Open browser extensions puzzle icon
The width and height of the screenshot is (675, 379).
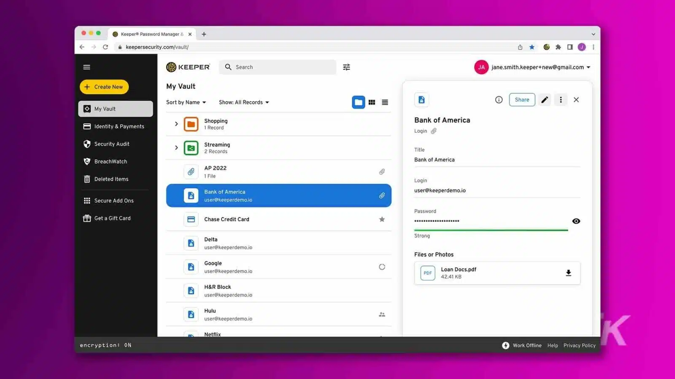pos(558,47)
